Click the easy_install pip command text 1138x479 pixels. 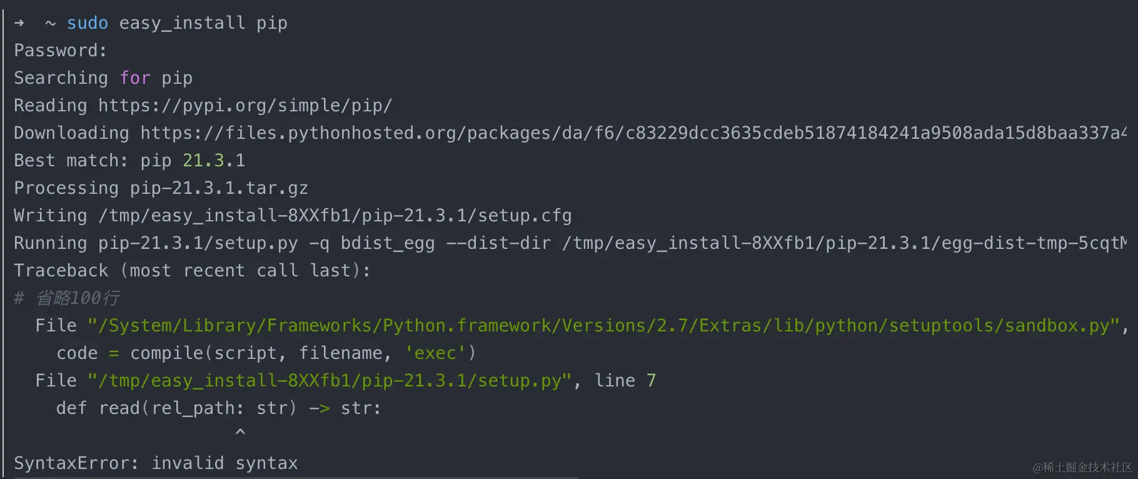tap(203, 23)
